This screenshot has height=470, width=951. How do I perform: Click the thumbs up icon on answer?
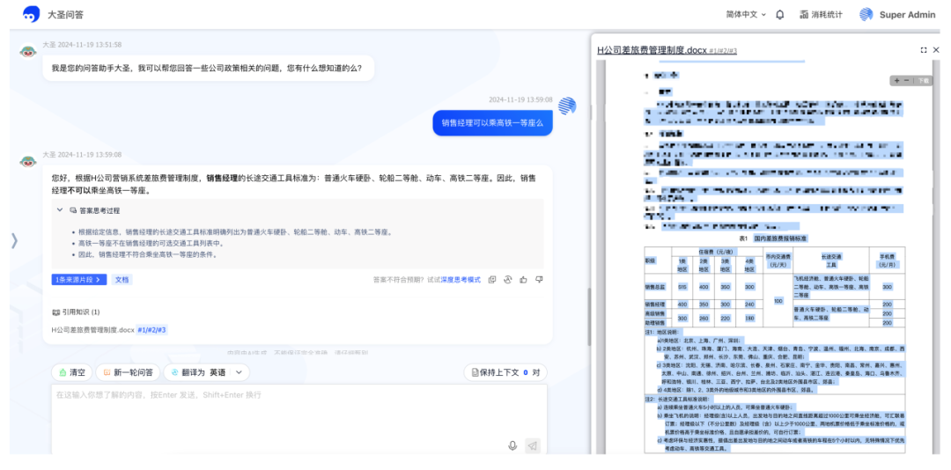coord(524,280)
